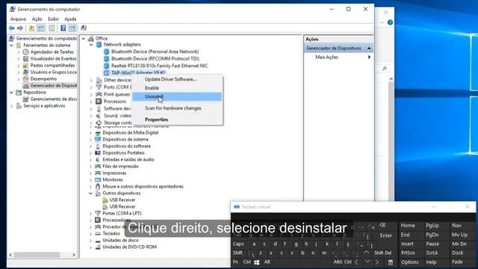Collapse the Outros dispositivos category
This screenshot has width=478, height=269.
click(x=90, y=194)
